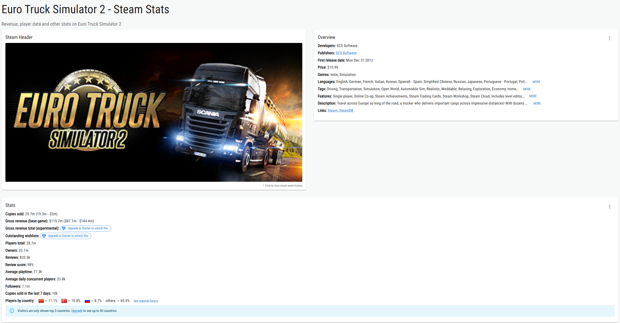Click the Russia flag icon in Players by country
The width and height of the screenshot is (620, 323).
(x=87, y=301)
